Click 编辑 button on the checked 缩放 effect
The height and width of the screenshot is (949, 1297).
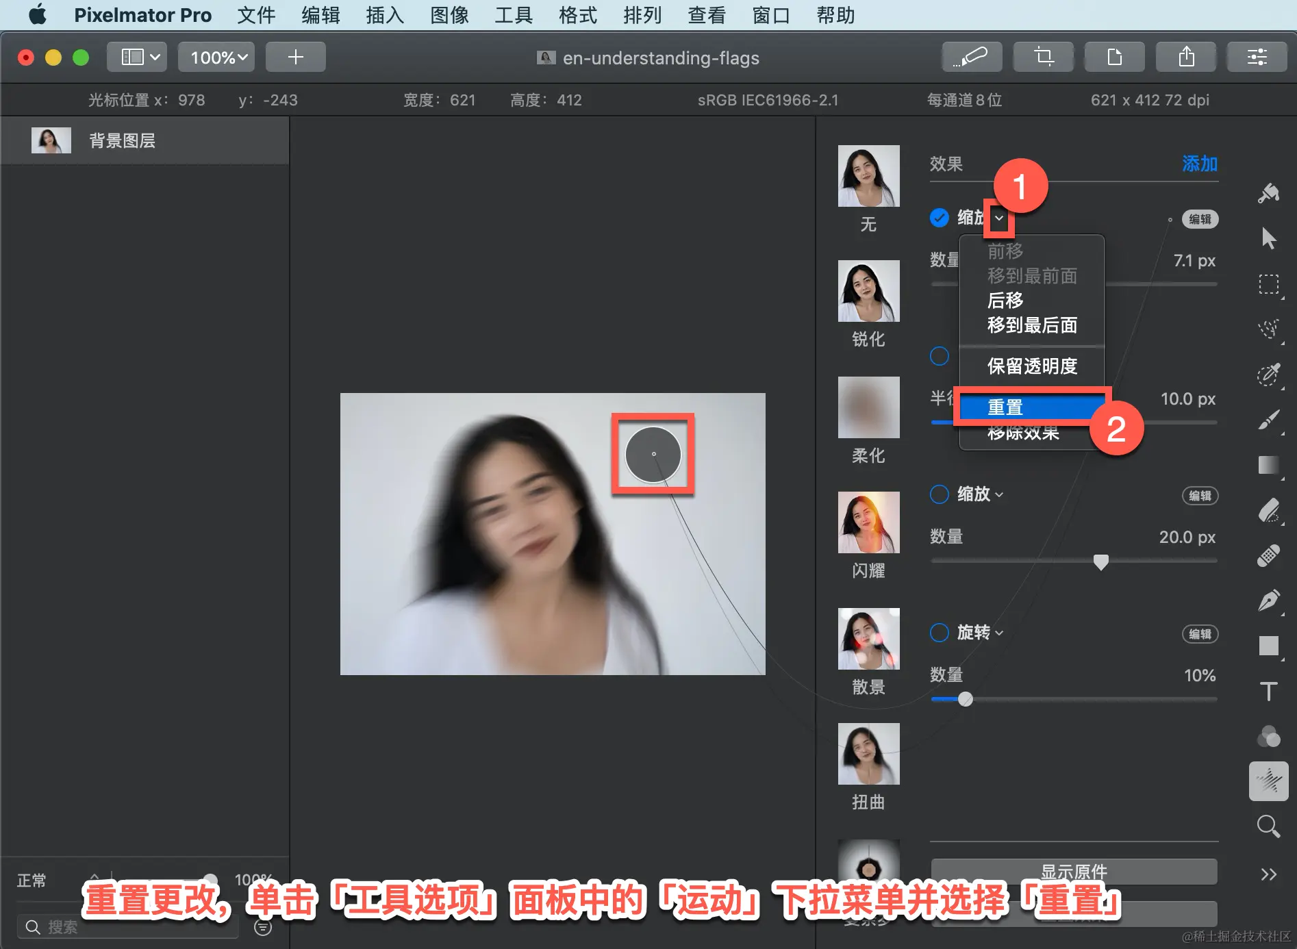click(x=1200, y=219)
